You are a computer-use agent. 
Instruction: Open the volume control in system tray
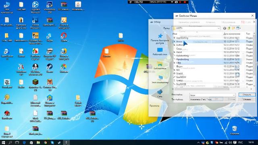pos(230,143)
